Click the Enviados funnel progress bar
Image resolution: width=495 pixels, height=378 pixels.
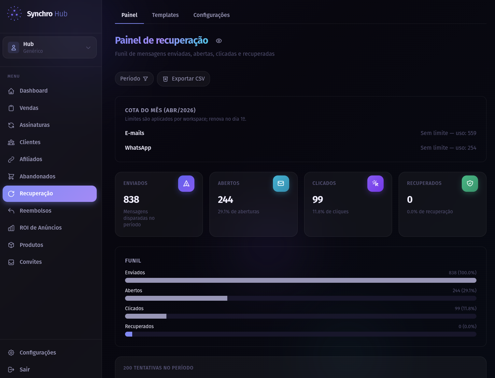click(301, 280)
